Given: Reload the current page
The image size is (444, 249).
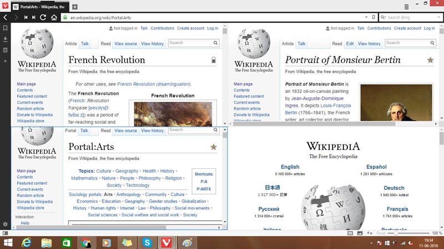Looking at the screenshot, I should pos(43,18).
